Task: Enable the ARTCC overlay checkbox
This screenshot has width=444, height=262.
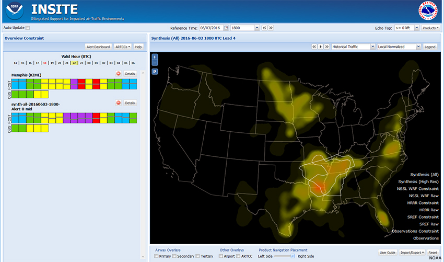Action: (x=238, y=256)
